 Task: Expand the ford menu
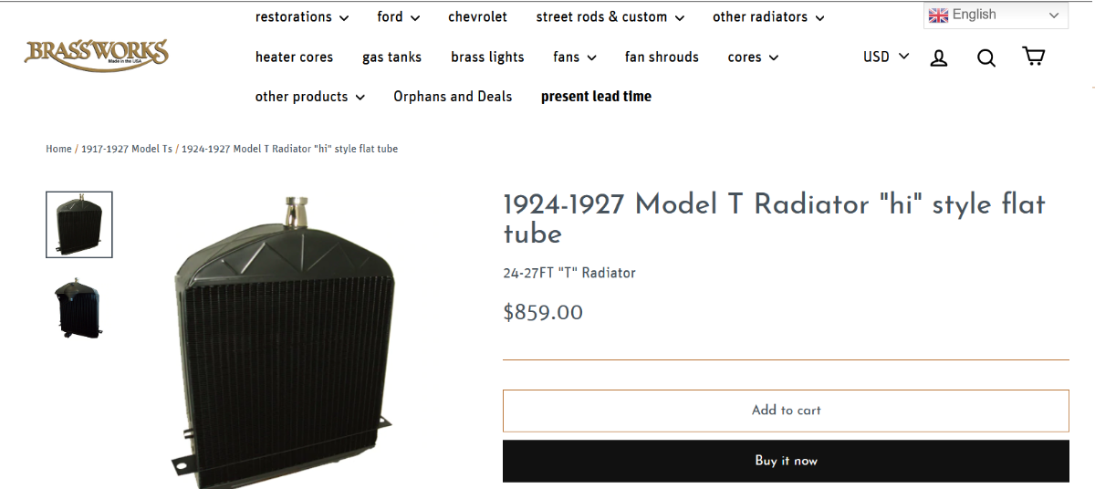398,17
